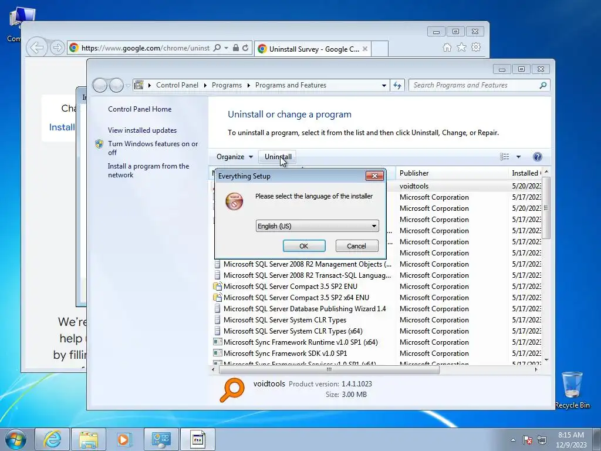The height and width of the screenshot is (451, 601).
Task: Sort by the Publisher column header
Action: tap(452, 173)
